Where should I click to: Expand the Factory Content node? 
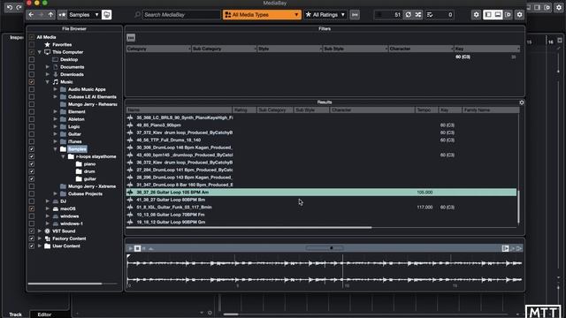(x=40, y=238)
